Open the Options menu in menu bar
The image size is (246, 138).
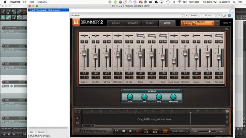tap(42, 2)
